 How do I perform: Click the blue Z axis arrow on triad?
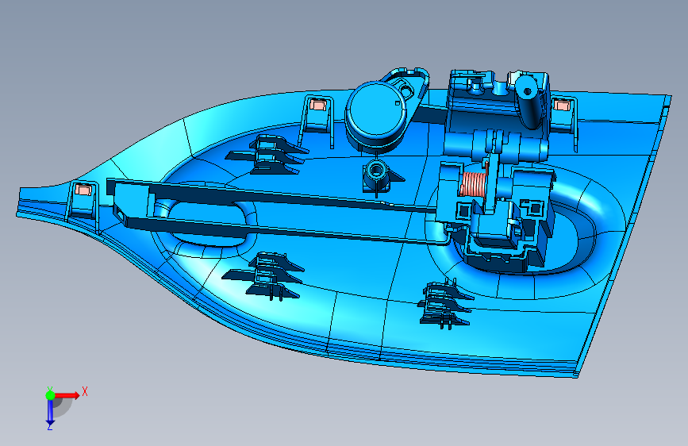(x=49, y=412)
